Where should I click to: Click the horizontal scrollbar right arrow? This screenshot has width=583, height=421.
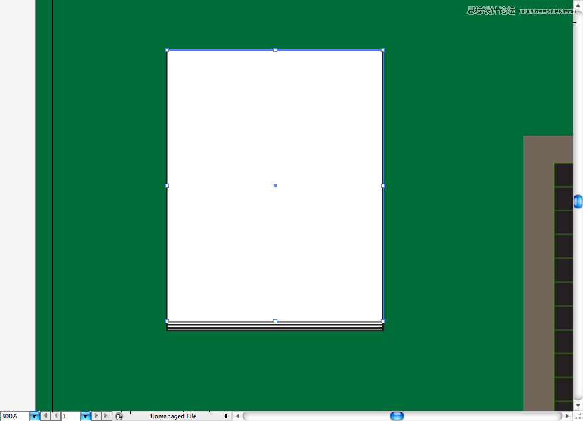click(x=568, y=416)
